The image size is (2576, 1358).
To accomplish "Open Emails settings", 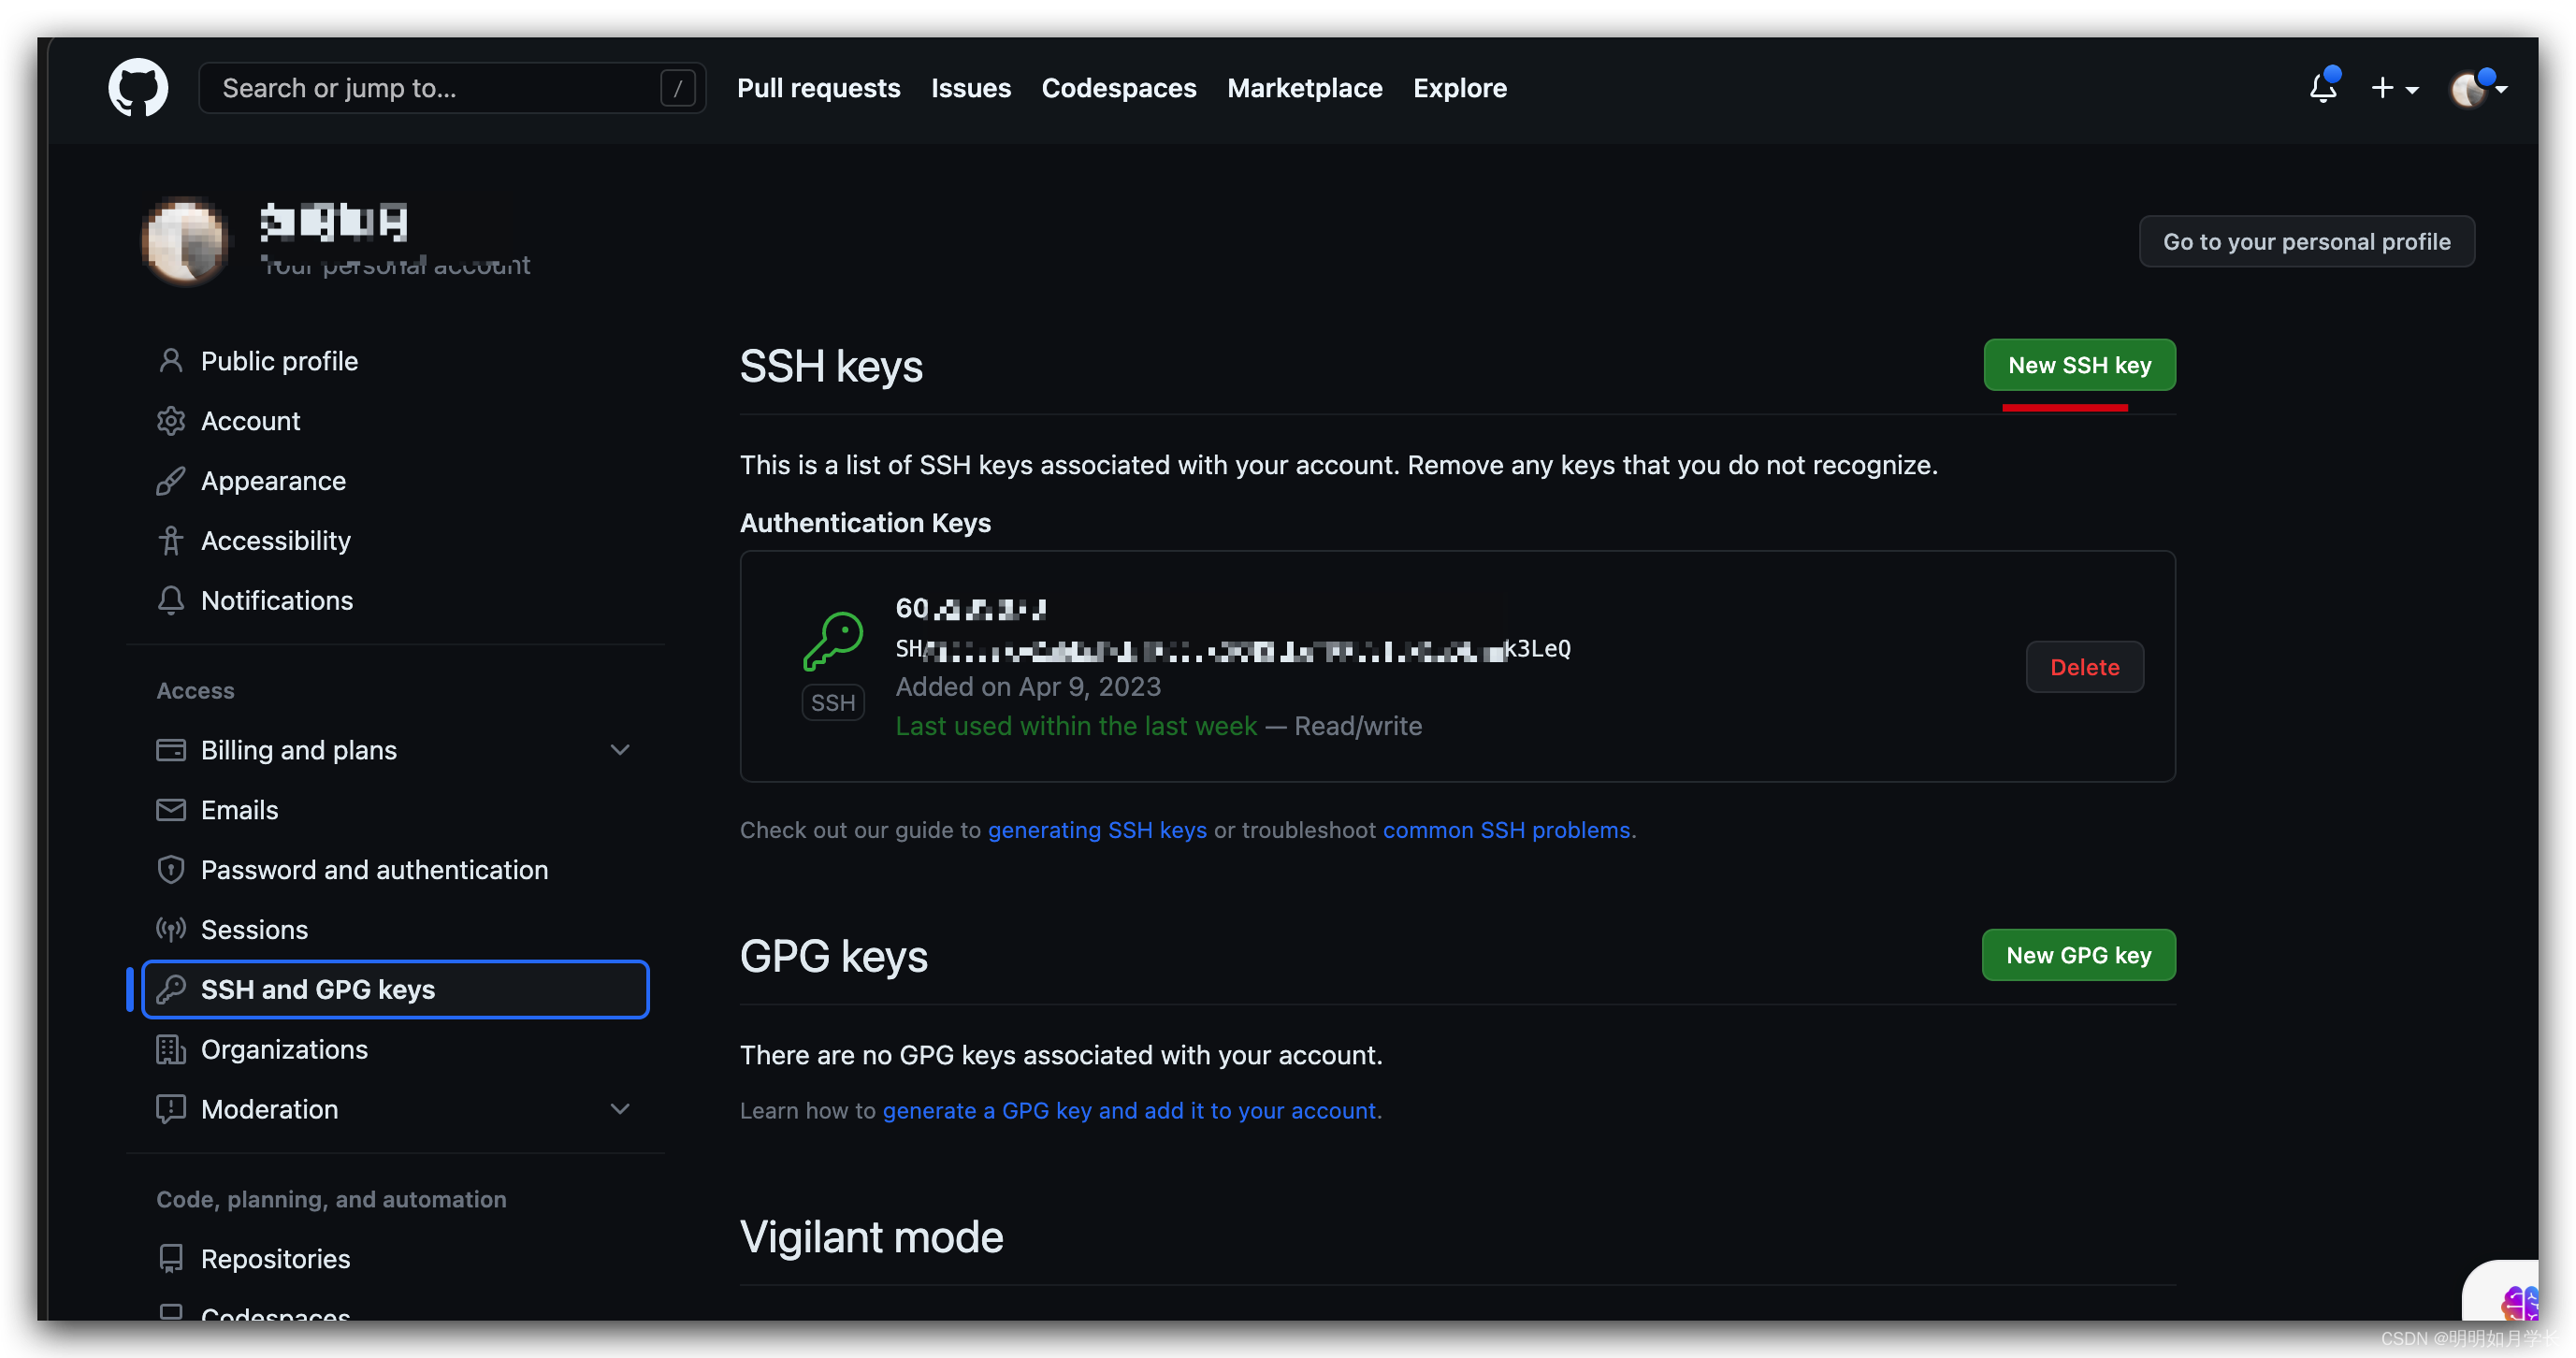I will pos(395,810).
